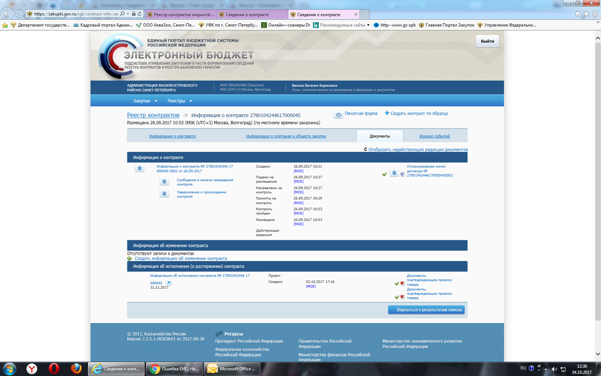The height and width of the screenshot is (376, 601).
Task: Open the Информация о контракте № 27801042446 17 link
Action: [195, 169]
